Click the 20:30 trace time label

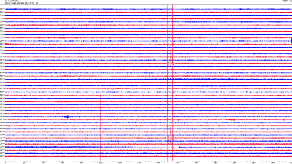pyautogui.click(x=2, y=138)
